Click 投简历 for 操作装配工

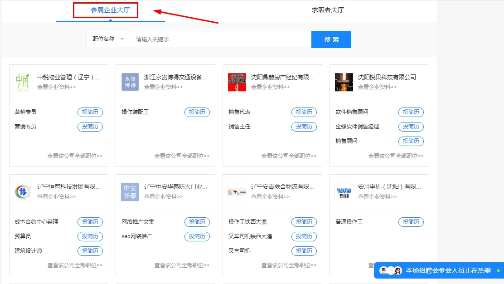(x=197, y=112)
